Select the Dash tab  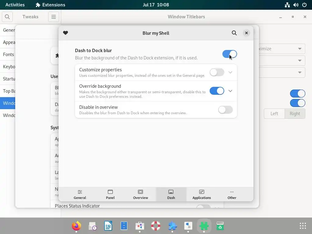point(171,194)
